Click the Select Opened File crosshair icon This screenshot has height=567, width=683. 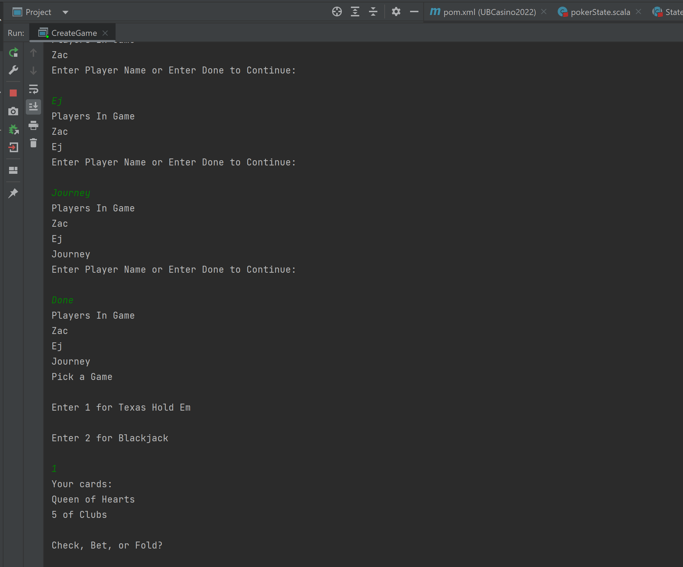pos(337,12)
